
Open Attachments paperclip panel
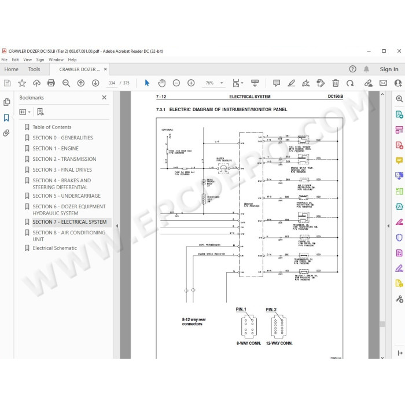6,133
